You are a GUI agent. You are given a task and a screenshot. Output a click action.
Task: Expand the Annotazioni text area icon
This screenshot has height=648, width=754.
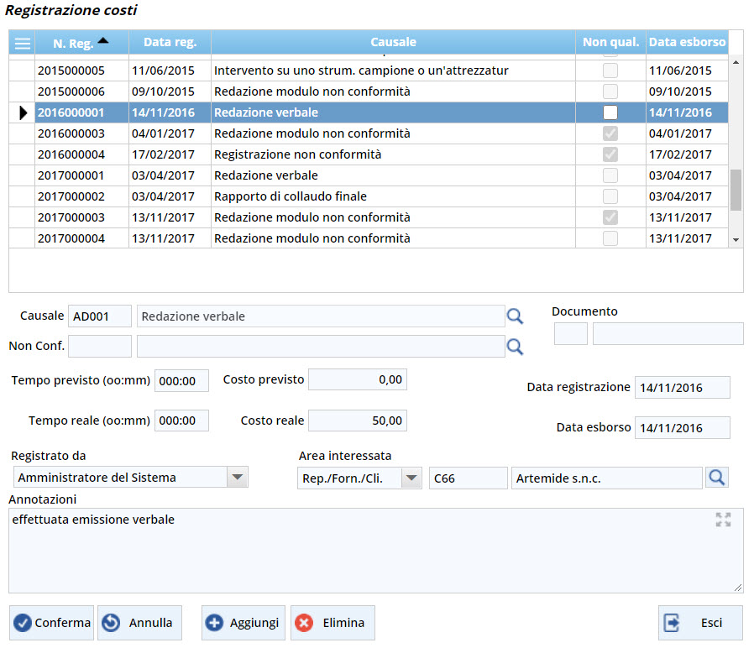(723, 520)
